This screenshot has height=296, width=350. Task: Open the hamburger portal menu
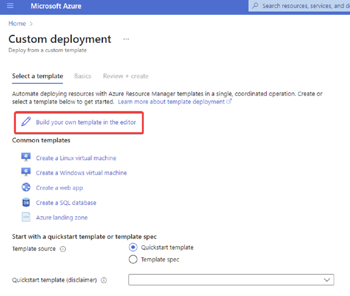pos(10,6)
